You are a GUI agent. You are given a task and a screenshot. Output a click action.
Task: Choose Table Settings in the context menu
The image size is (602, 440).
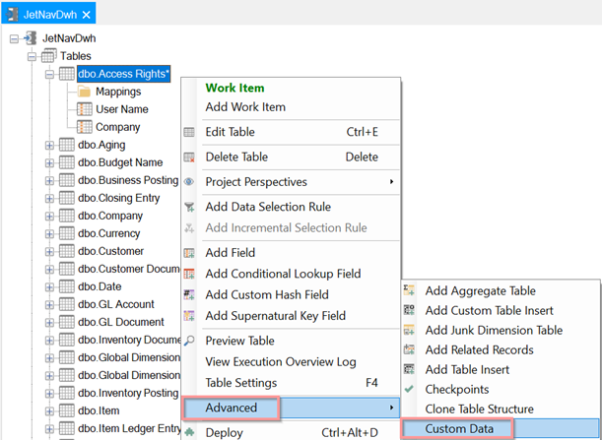click(240, 382)
